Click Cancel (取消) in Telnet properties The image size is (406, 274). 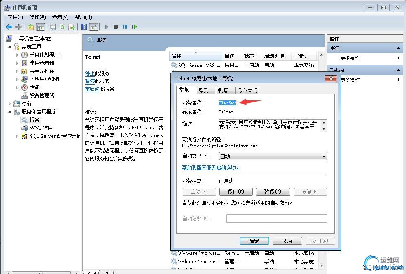[x=287, y=241]
